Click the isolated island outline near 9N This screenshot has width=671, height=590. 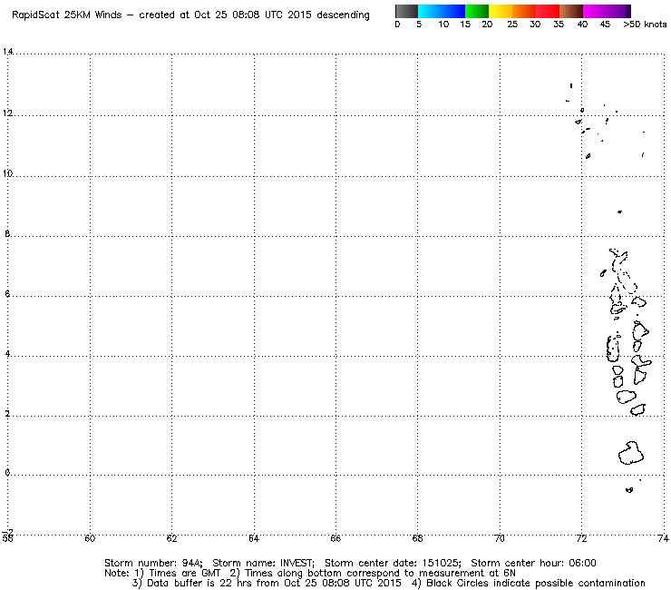coord(619,211)
